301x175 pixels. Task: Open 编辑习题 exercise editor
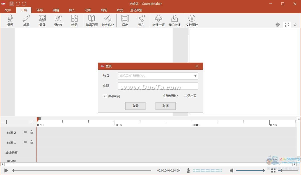92,20
